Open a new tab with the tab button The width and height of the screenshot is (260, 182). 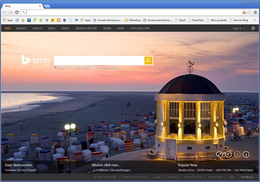(x=47, y=6)
